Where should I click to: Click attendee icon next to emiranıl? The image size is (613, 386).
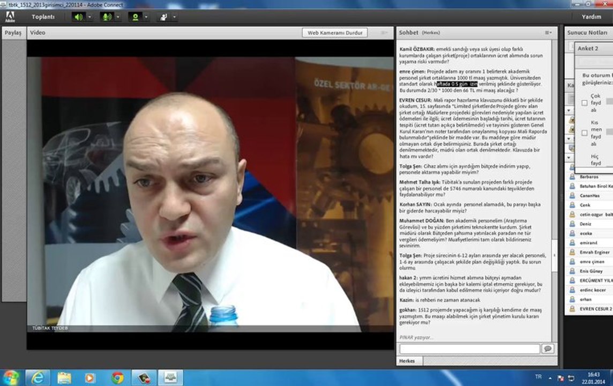(x=572, y=243)
